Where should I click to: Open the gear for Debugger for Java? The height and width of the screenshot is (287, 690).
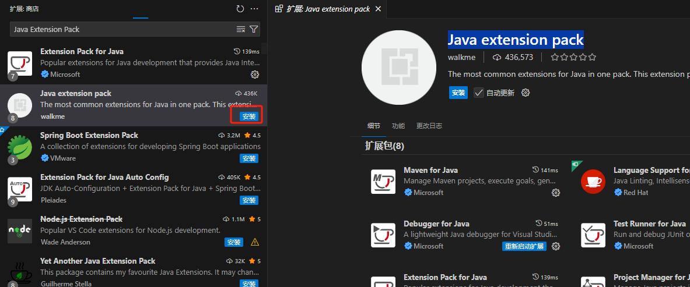[556, 246]
